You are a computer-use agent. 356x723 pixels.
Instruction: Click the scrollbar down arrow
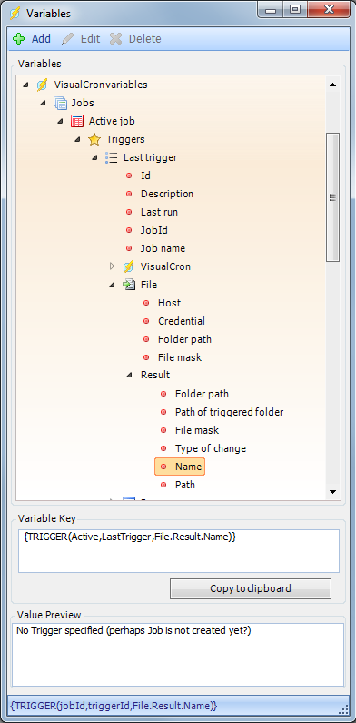[x=332, y=492]
